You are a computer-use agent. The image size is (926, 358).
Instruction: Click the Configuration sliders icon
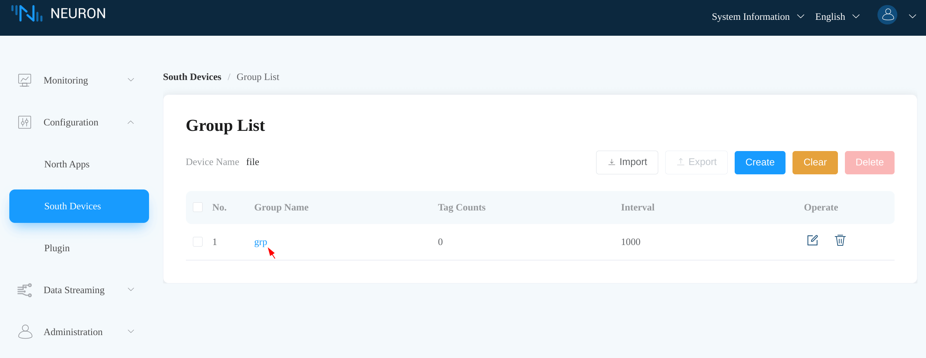click(x=24, y=122)
